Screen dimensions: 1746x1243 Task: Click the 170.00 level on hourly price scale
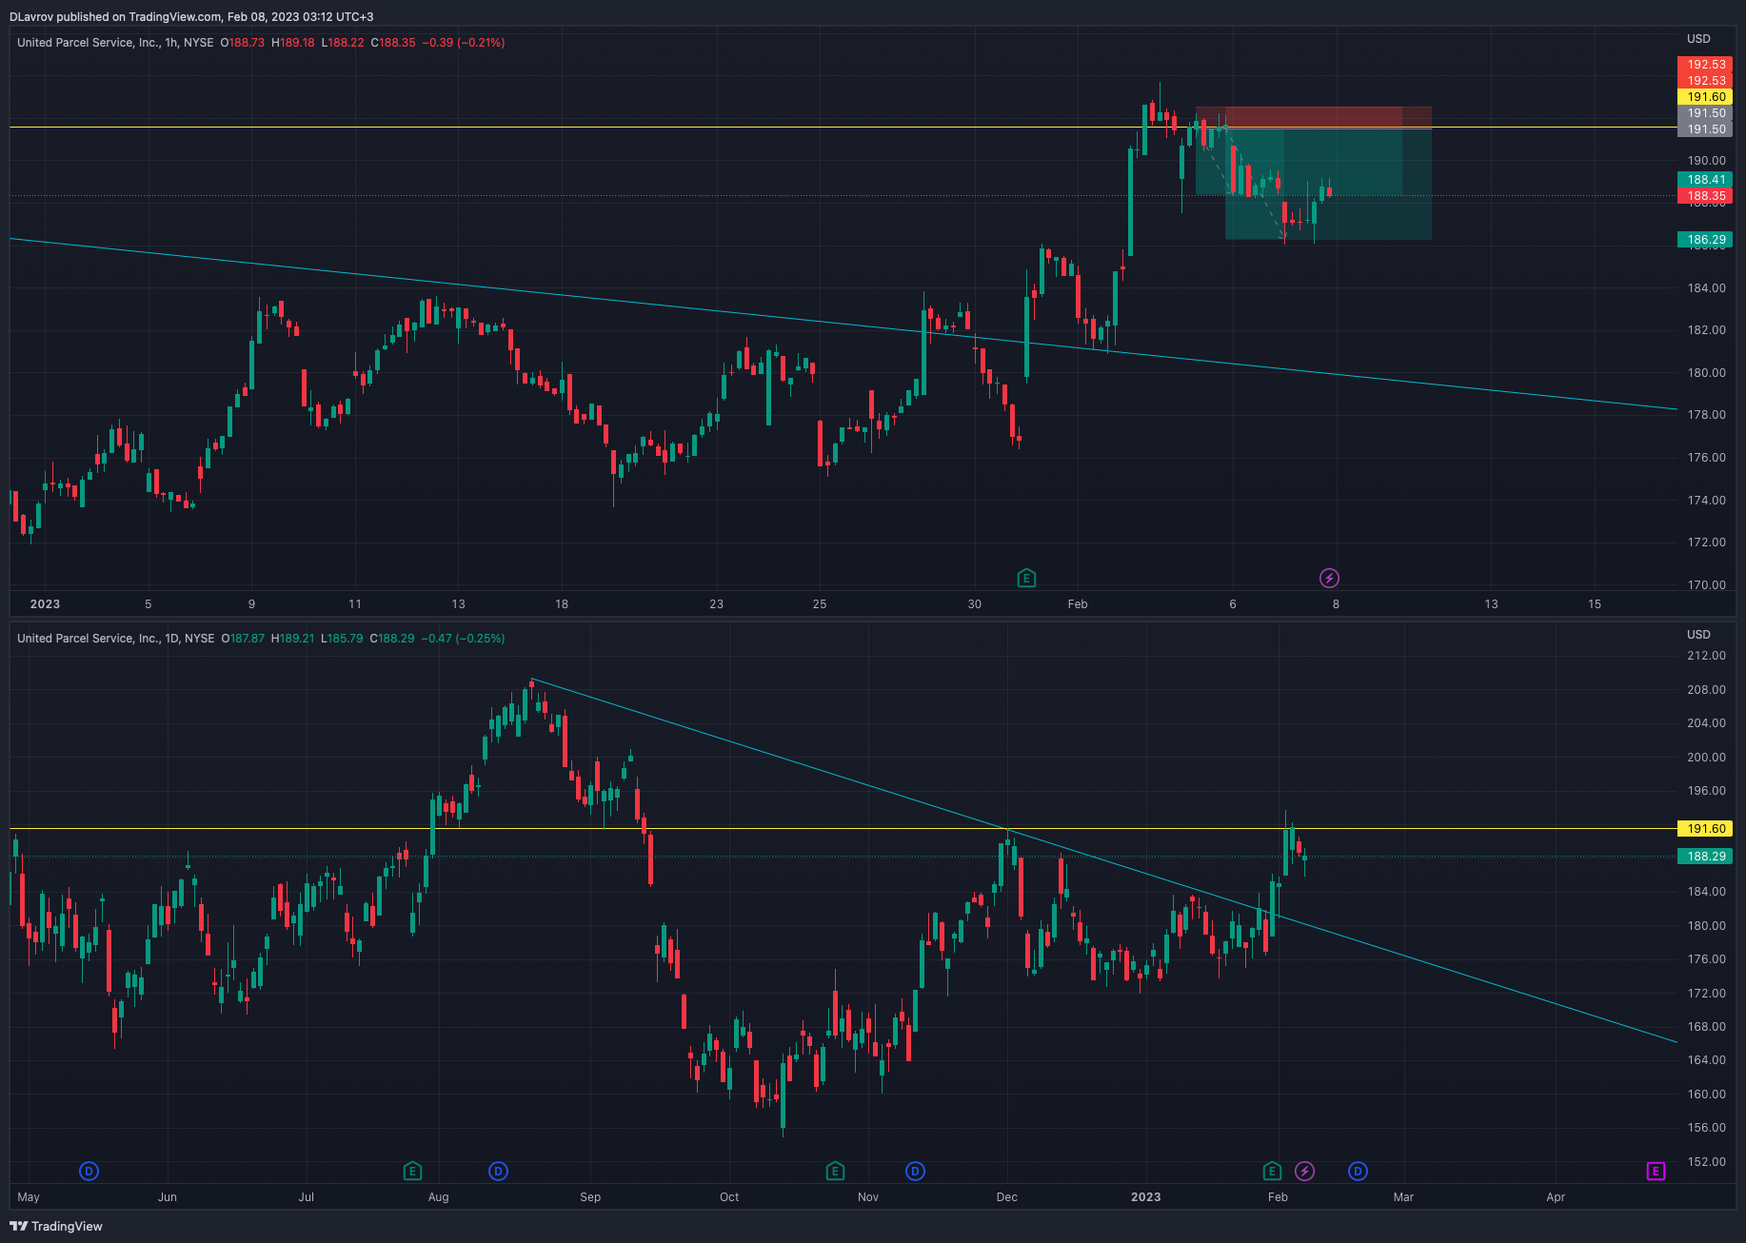coord(1706,585)
